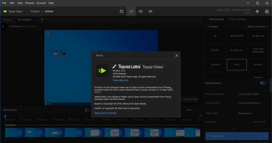Toggle the Enhancement switch off
This screenshot has height=143, width=272.
[x=263, y=83]
